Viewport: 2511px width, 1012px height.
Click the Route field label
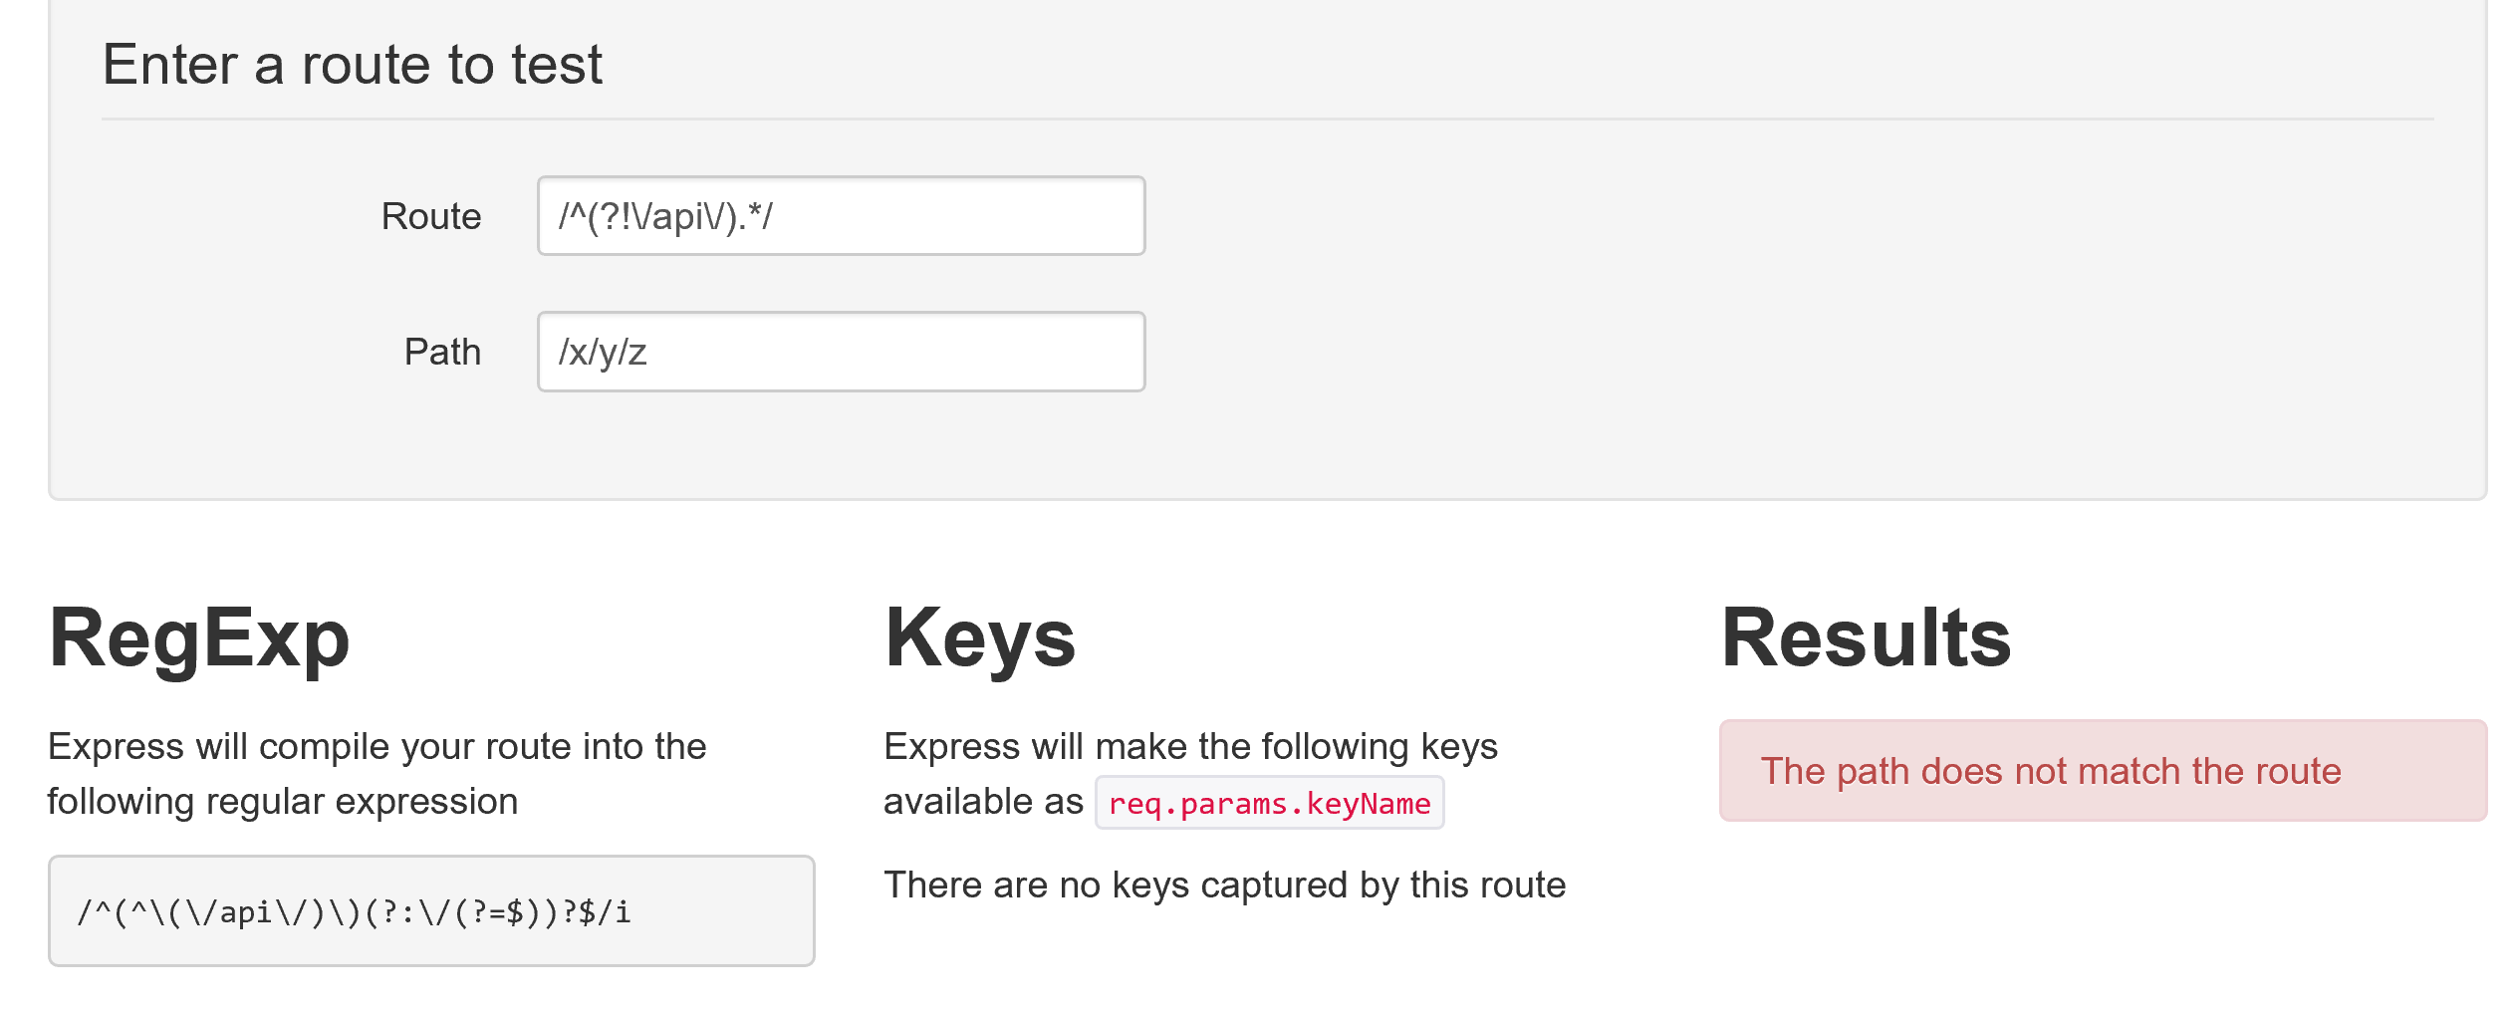point(430,216)
